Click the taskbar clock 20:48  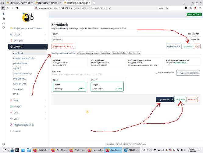192,150
